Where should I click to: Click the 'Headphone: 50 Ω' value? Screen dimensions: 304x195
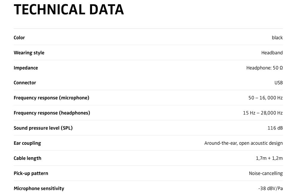[x=265, y=68]
